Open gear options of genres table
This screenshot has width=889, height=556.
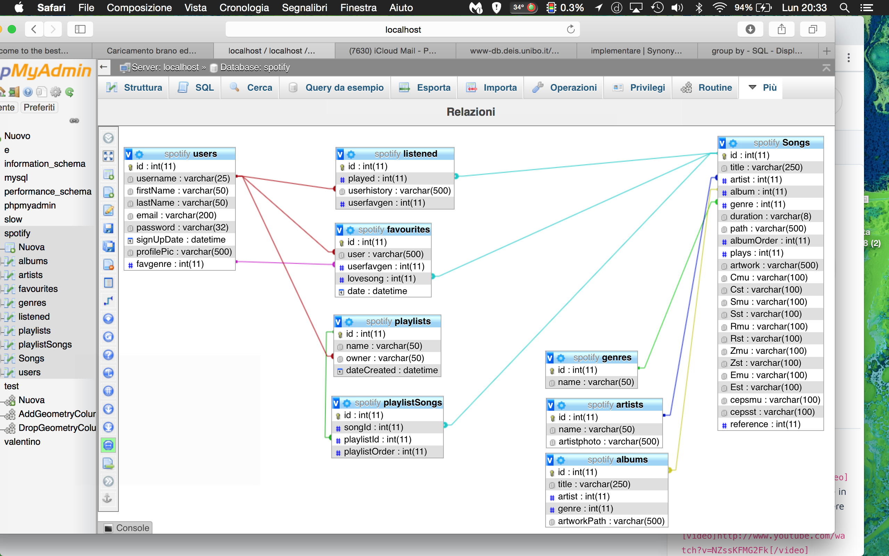pos(560,358)
